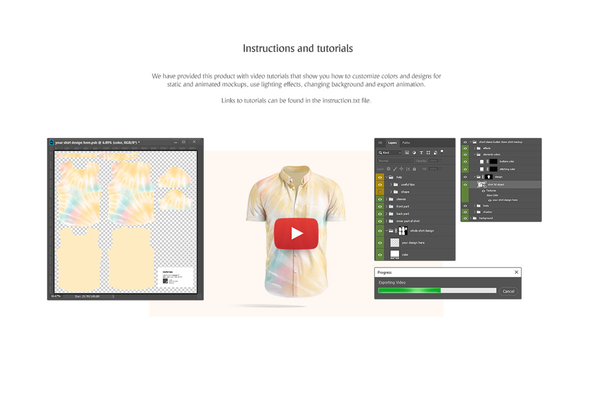Toggle the Textures eye under shirt 3d object
591x394 pixels.
coord(483,191)
